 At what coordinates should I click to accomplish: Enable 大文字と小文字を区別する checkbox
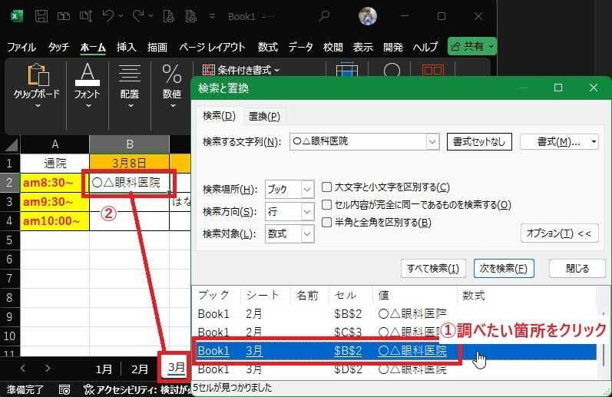click(x=327, y=187)
